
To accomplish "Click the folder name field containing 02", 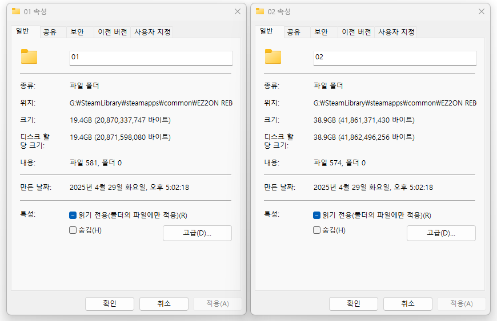I will coord(395,58).
